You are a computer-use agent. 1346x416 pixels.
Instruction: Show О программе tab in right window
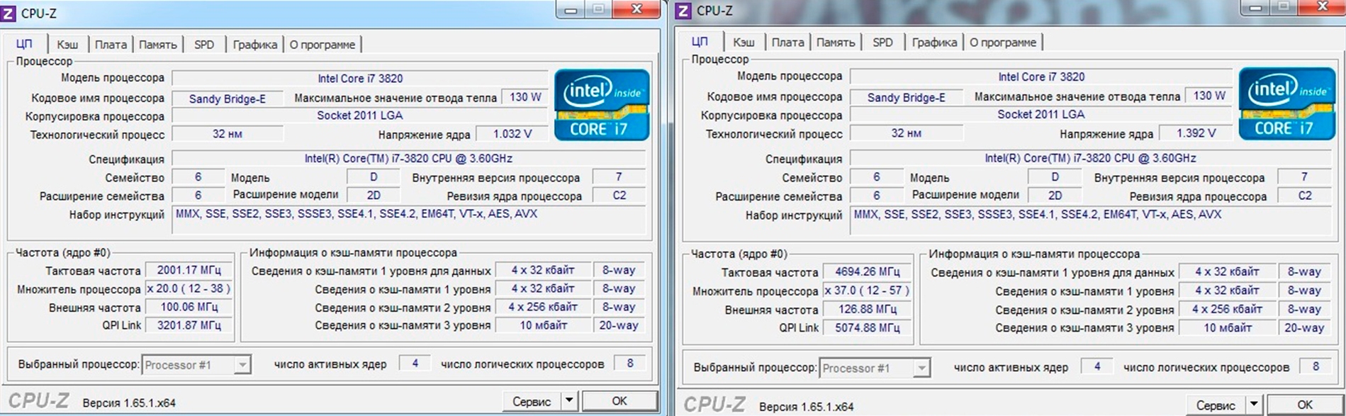(x=1003, y=43)
